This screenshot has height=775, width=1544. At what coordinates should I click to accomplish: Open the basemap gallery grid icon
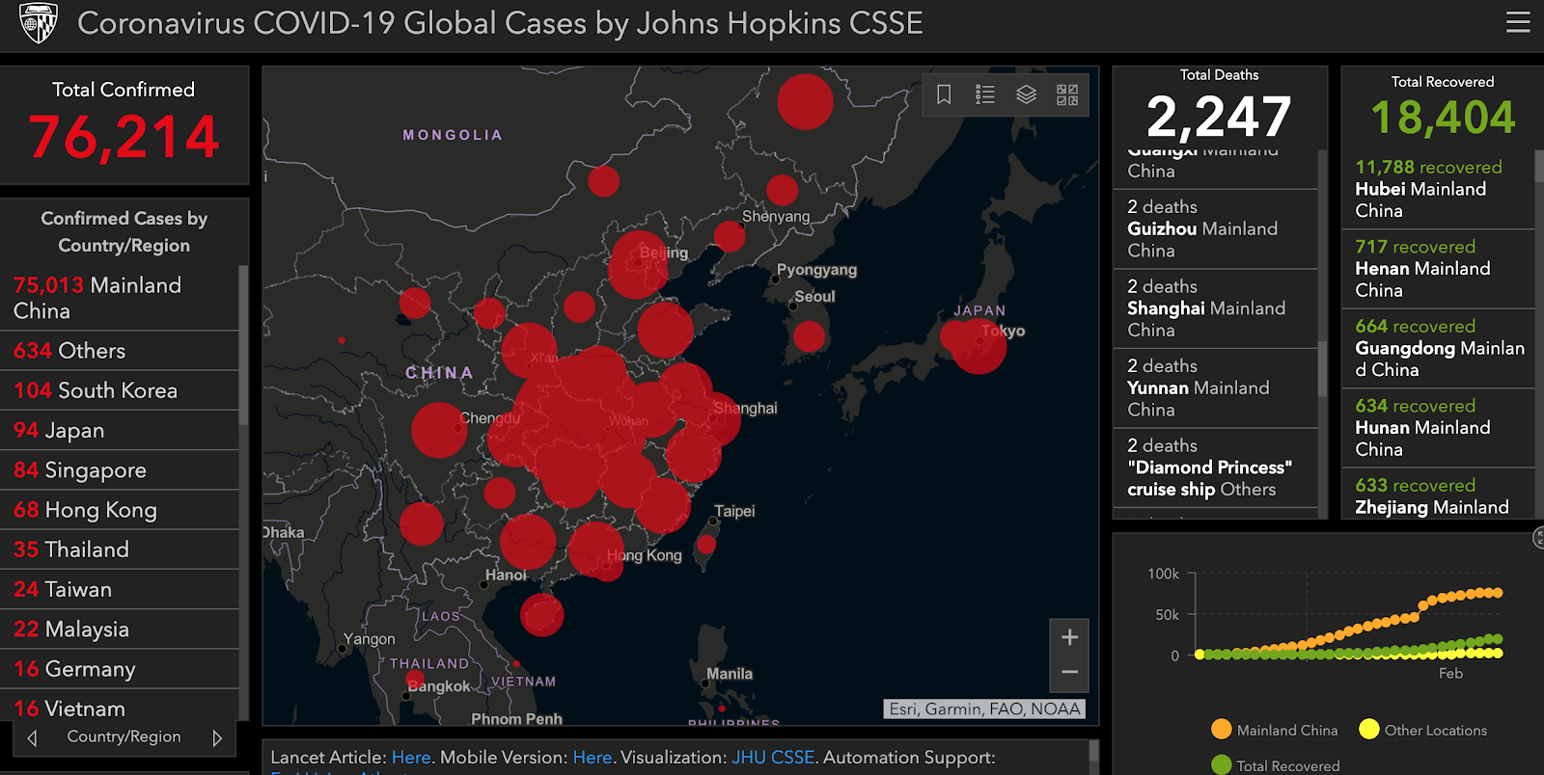[1067, 94]
